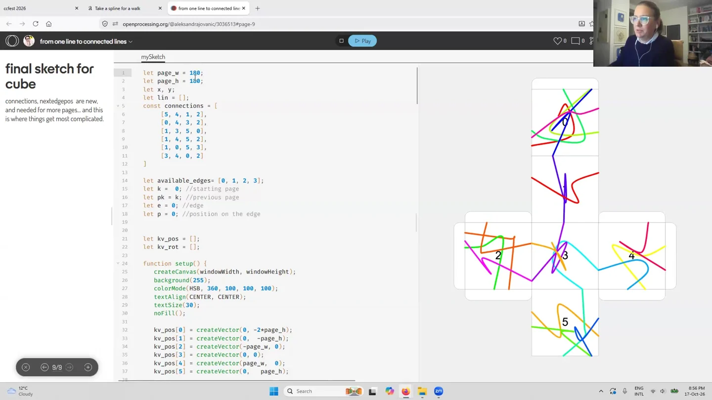Screen dimensions: 712x400
Task: Open the weather widget
Action: 20,391
